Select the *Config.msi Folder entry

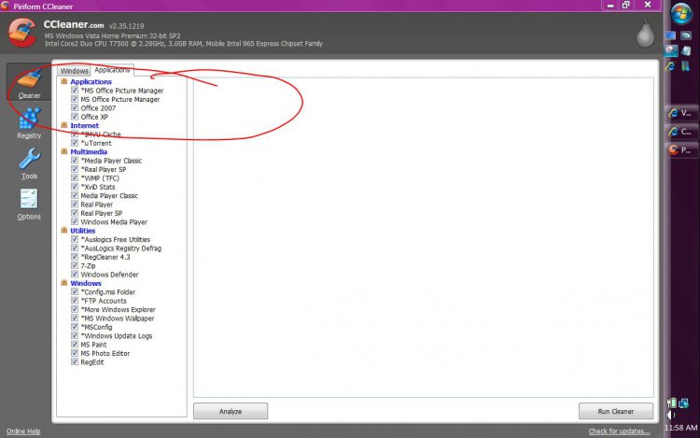(x=107, y=292)
